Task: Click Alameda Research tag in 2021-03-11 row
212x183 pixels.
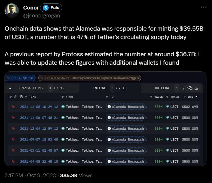Action: point(126,151)
